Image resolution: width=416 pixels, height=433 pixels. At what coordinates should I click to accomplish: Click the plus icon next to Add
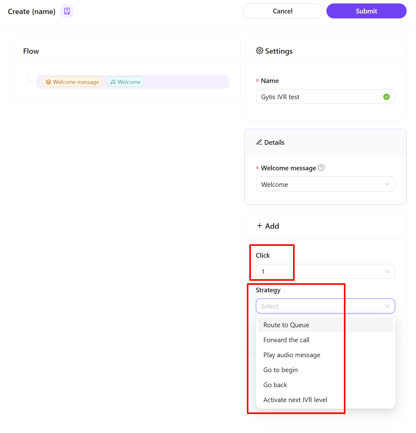click(x=259, y=226)
